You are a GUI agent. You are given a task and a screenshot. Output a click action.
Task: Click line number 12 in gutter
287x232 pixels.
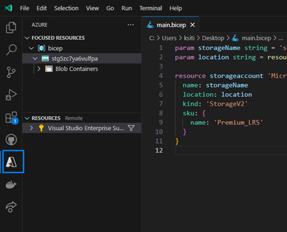159,150
